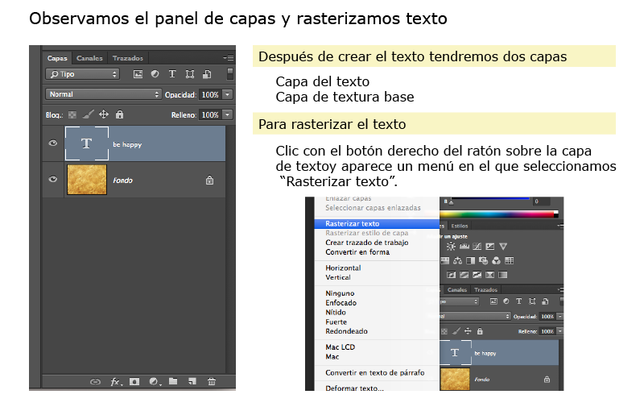Image resolution: width=644 pixels, height=411 pixels.
Task: Click link layers icon at panel bottom
Action: click(95, 382)
